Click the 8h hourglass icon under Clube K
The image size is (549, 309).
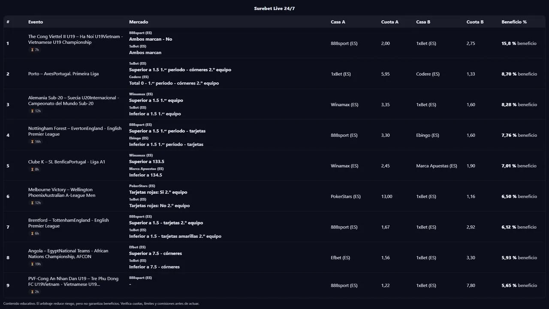32,170
